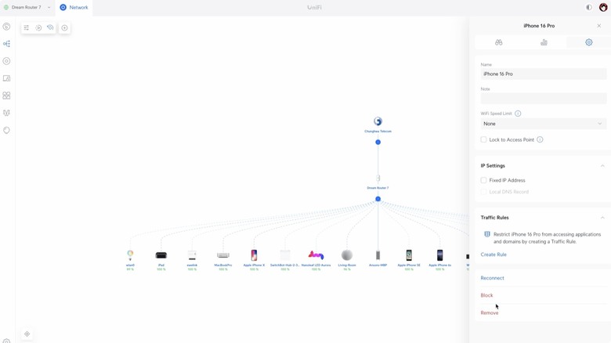Open the Dashboard icon in left sidebar
This screenshot has width=611, height=343.
click(x=6, y=27)
